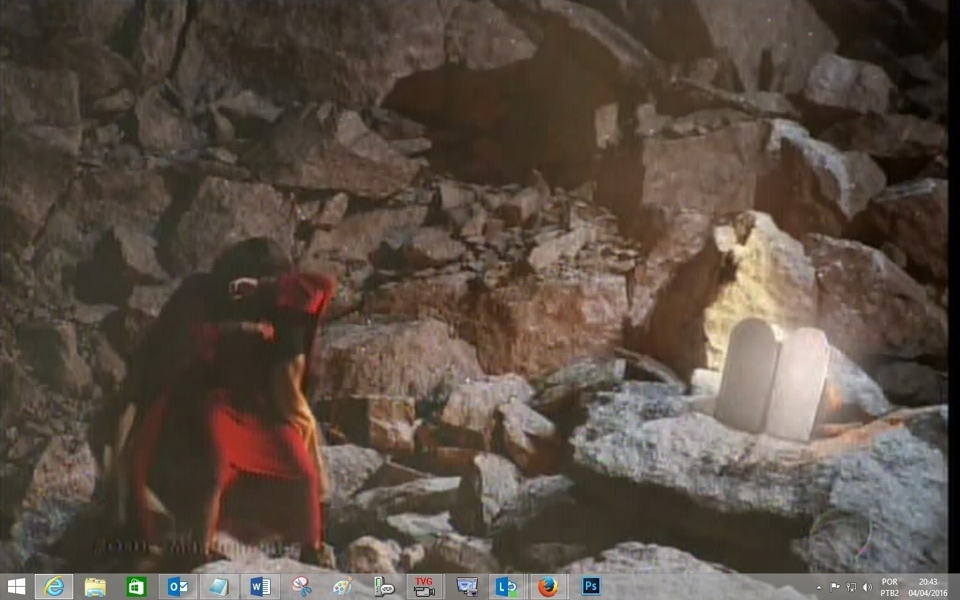Open File Explorer from taskbar

95,587
